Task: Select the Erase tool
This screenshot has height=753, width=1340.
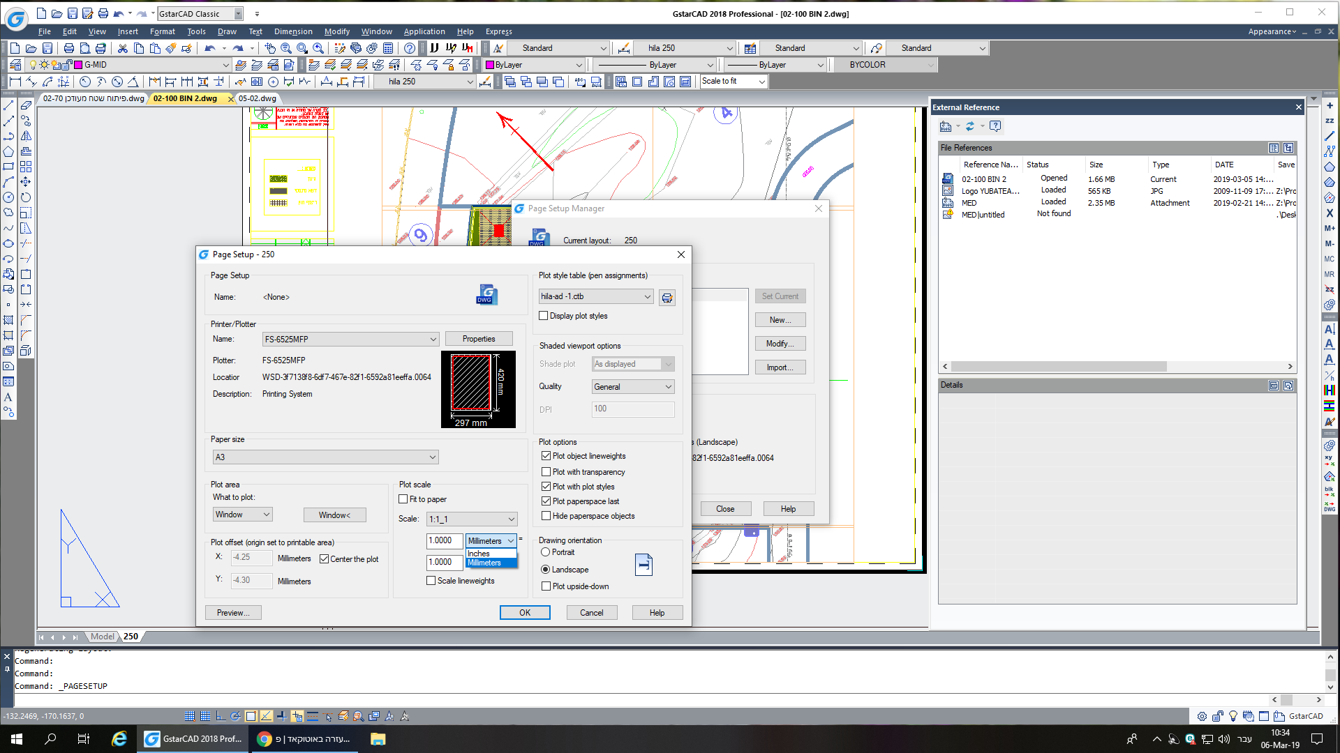Action: [26, 105]
